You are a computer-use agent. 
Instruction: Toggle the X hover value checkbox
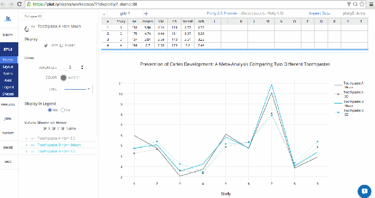(x=45, y=129)
